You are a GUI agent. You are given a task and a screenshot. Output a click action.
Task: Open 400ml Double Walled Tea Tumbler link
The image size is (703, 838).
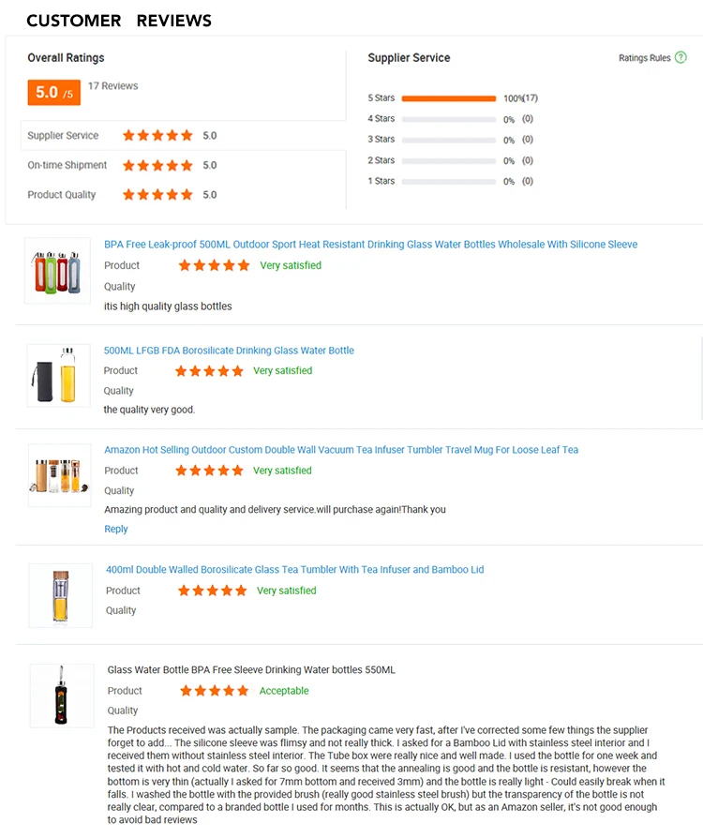click(294, 570)
